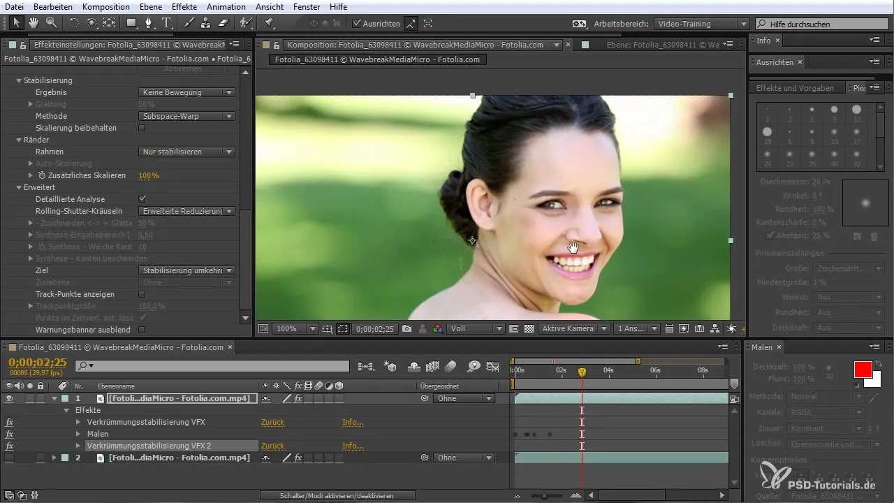Select the Rectangle shape tool
The height and width of the screenshot is (503, 894).
point(131,23)
